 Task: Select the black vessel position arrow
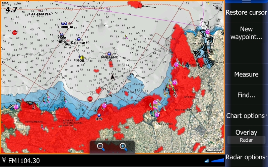coord(113,77)
